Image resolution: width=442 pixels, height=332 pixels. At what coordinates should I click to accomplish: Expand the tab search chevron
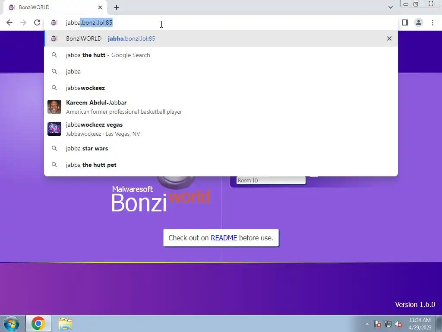pos(390,7)
